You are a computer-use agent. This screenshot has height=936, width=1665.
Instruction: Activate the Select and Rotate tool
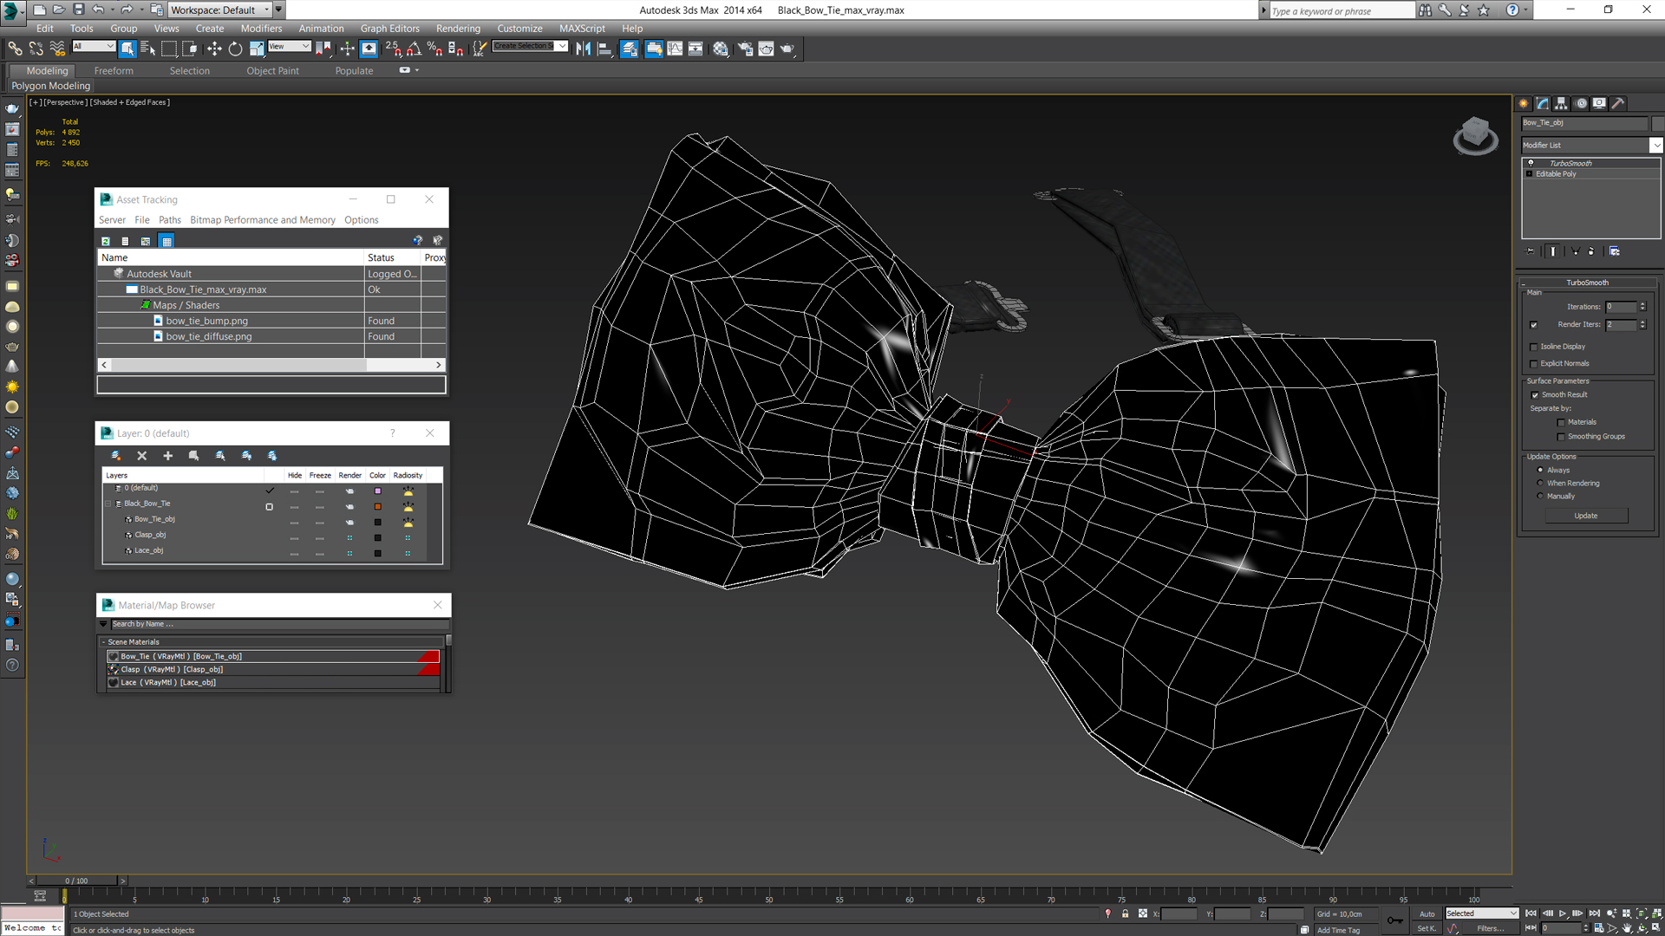[x=235, y=49]
